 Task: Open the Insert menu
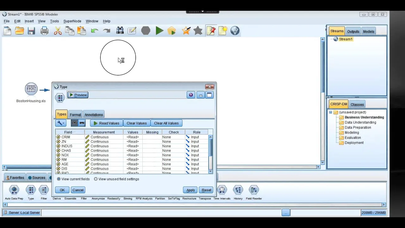click(29, 21)
